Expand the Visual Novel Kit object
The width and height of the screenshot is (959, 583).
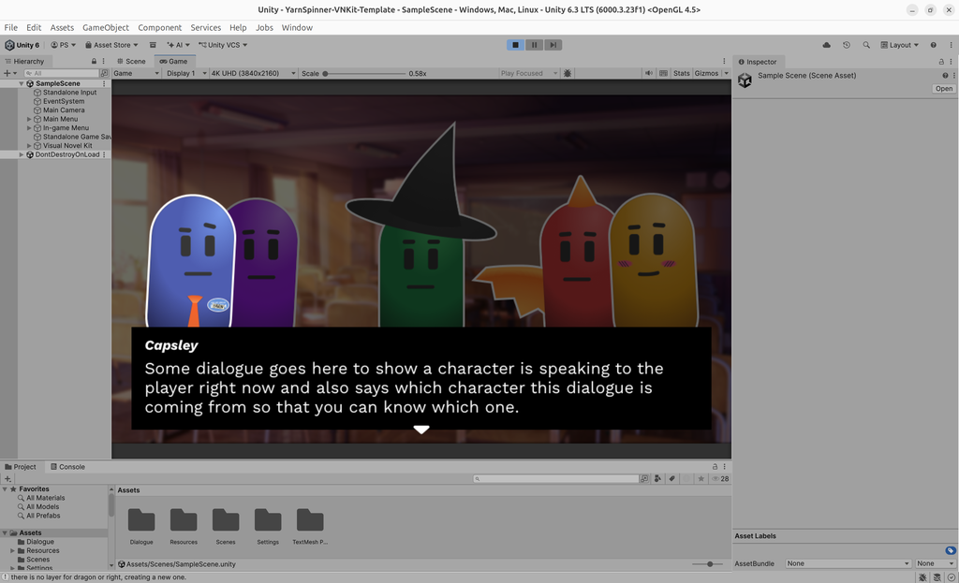[x=29, y=146]
